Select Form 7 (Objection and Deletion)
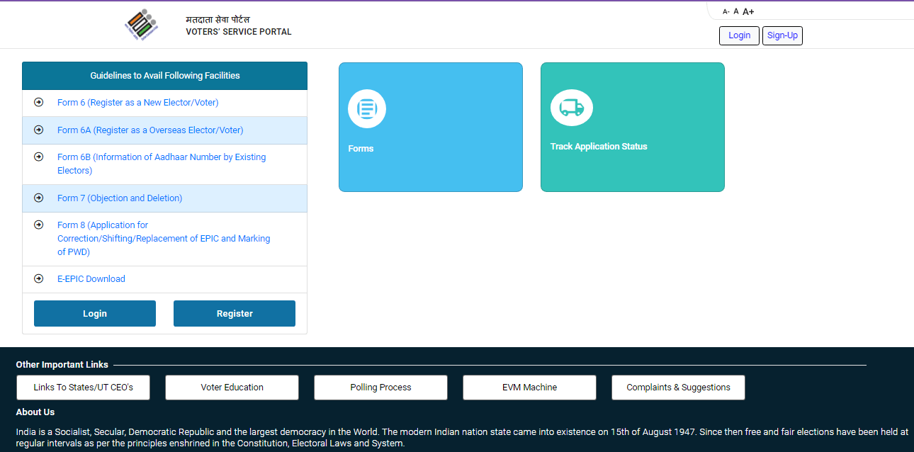This screenshot has height=452, width=914. pos(119,198)
